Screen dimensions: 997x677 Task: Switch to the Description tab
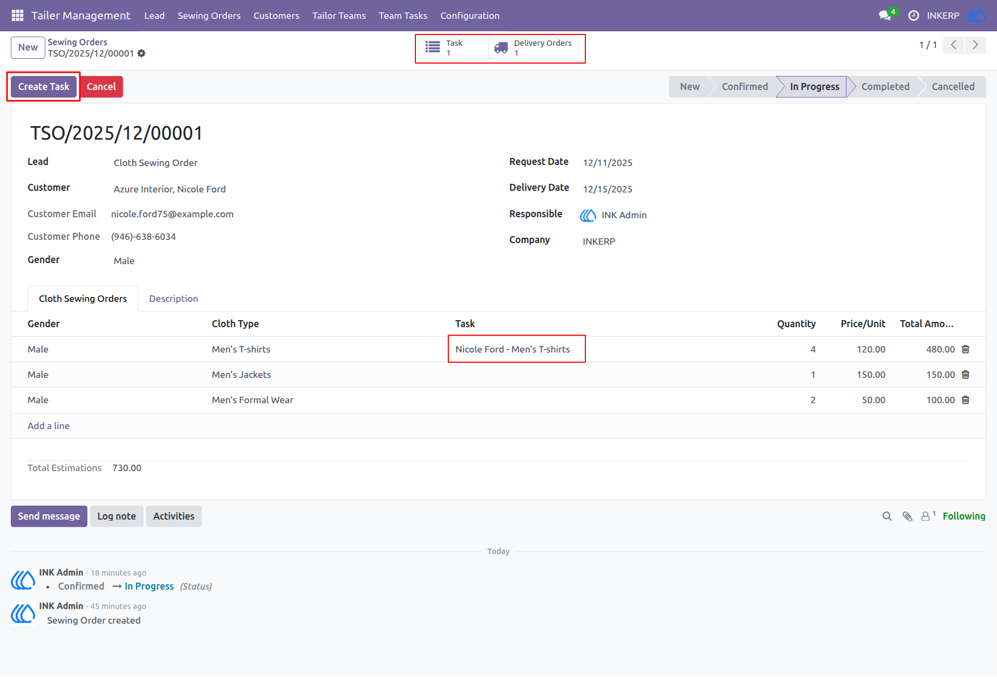pyautogui.click(x=173, y=299)
